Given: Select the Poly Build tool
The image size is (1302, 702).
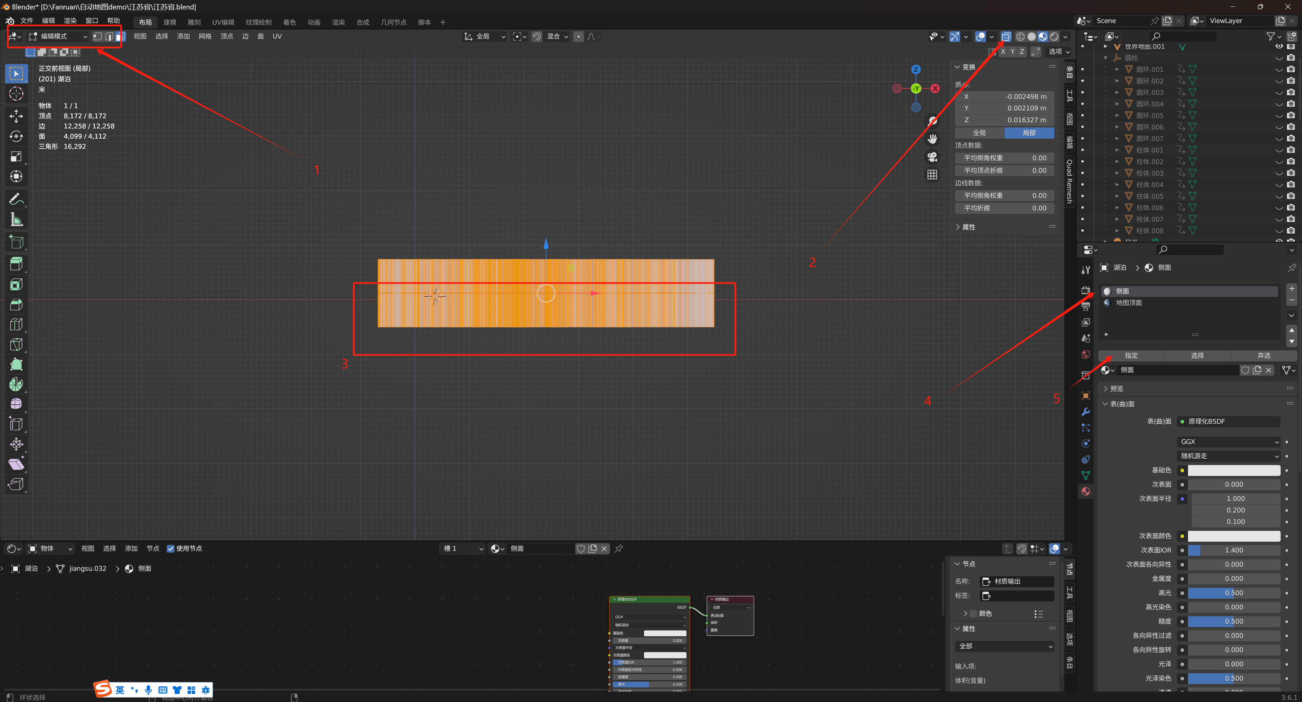Looking at the screenshot, I should click(x=16, y=365).
